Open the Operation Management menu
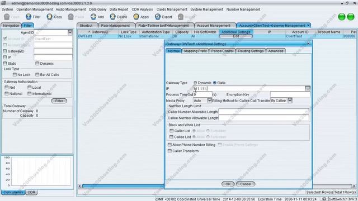 click(x=35, y=9)
